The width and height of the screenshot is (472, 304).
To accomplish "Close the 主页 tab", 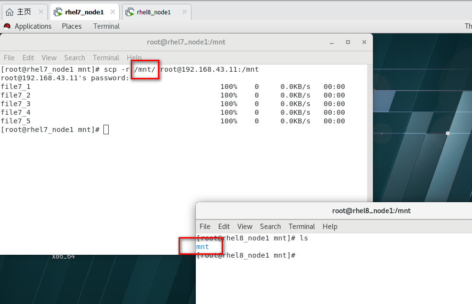I will [x=41, y=12].
